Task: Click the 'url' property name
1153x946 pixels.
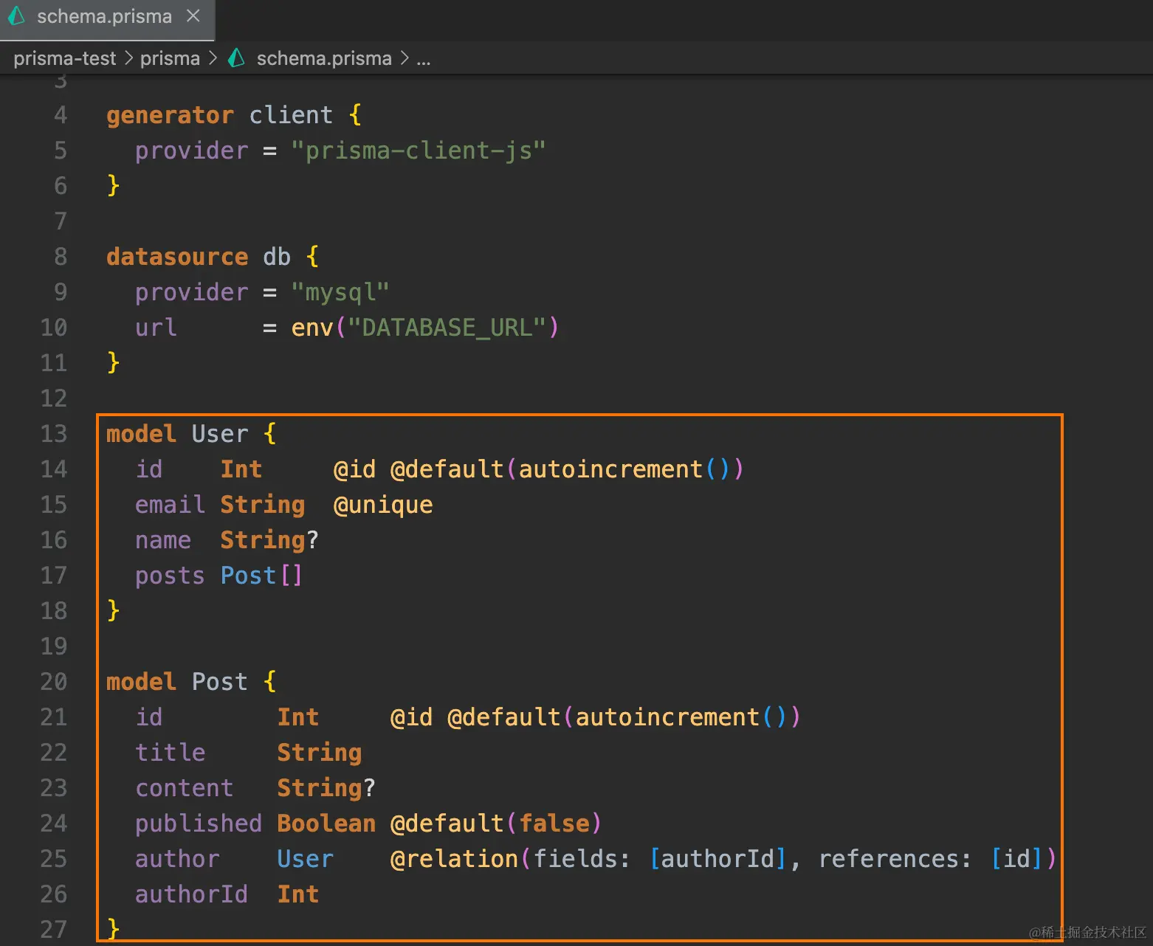Action: click(x=156, y=328)
